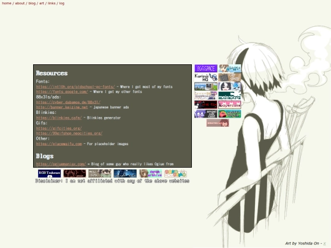This screenshot has height=248, width=331.
Task: Click the green-jacket character banner
Action: click(x=100, y=173)
